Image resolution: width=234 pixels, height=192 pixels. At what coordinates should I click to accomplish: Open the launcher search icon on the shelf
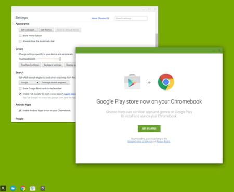tap(3, 188)
